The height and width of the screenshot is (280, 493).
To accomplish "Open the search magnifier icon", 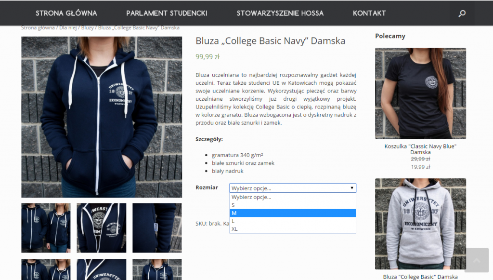I will tap(462, 13).
